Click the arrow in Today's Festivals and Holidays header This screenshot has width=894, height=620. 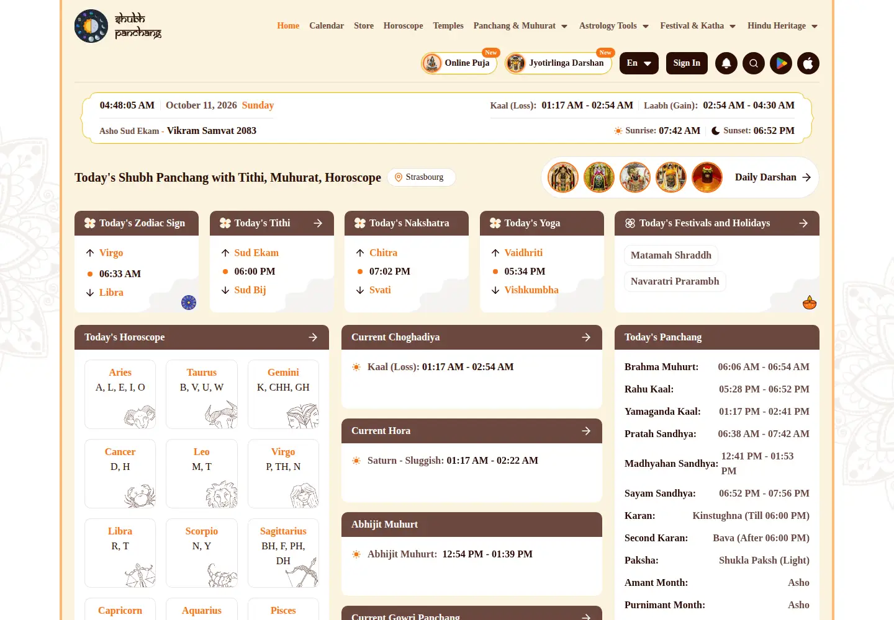point(803,223)
